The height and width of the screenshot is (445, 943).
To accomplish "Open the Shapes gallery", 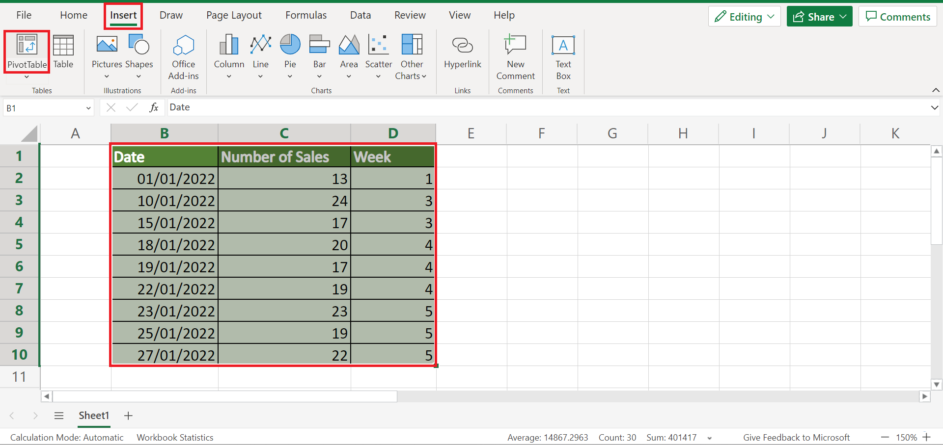I will pyautogui.click(x=139, y=52).
